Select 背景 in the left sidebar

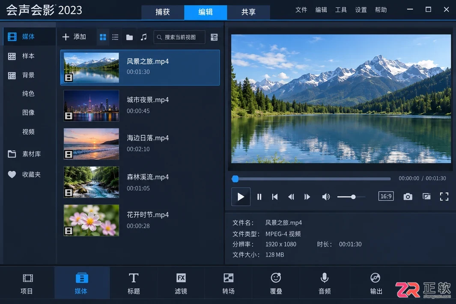tap(29, 75)
